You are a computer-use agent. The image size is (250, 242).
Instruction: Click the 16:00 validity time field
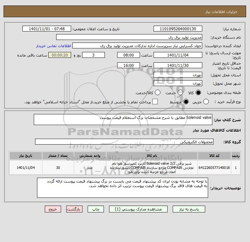(x=129, y=65)
